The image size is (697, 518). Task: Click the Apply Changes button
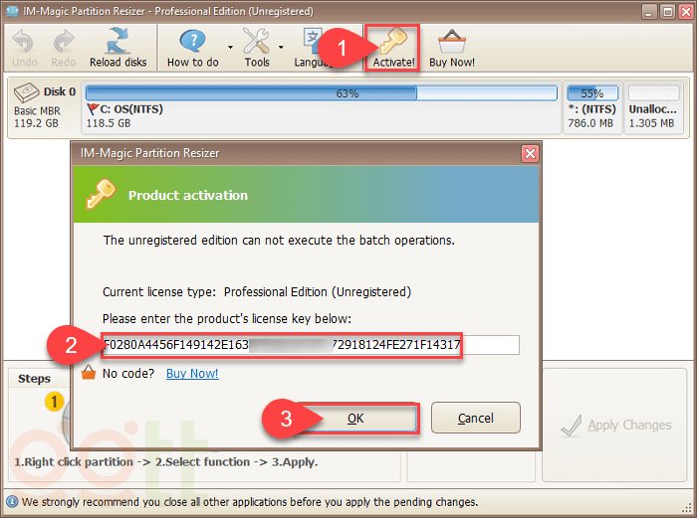(614, 425)
